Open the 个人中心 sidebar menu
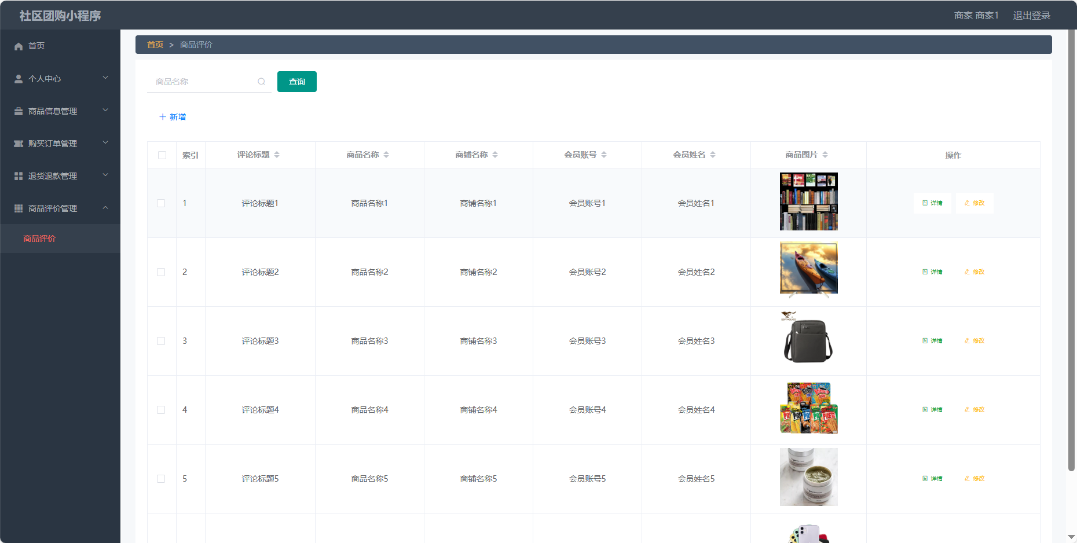The width and height of the screenshot is (1077, 543). pyautogui.click(x=60, y=79)
